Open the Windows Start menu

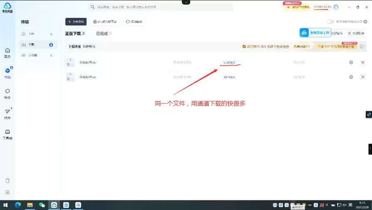[5, 205]
